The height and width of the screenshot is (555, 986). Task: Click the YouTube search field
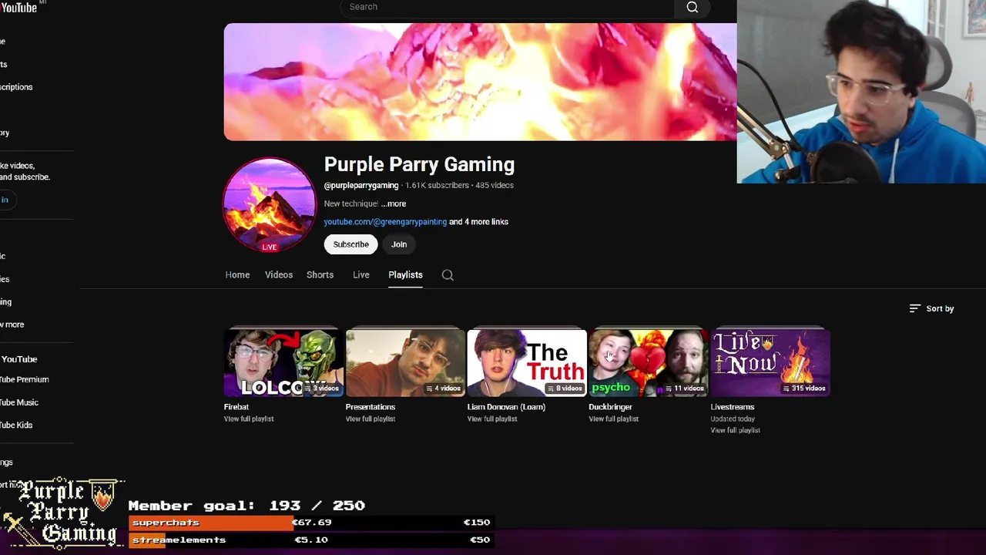click(507, 7)
